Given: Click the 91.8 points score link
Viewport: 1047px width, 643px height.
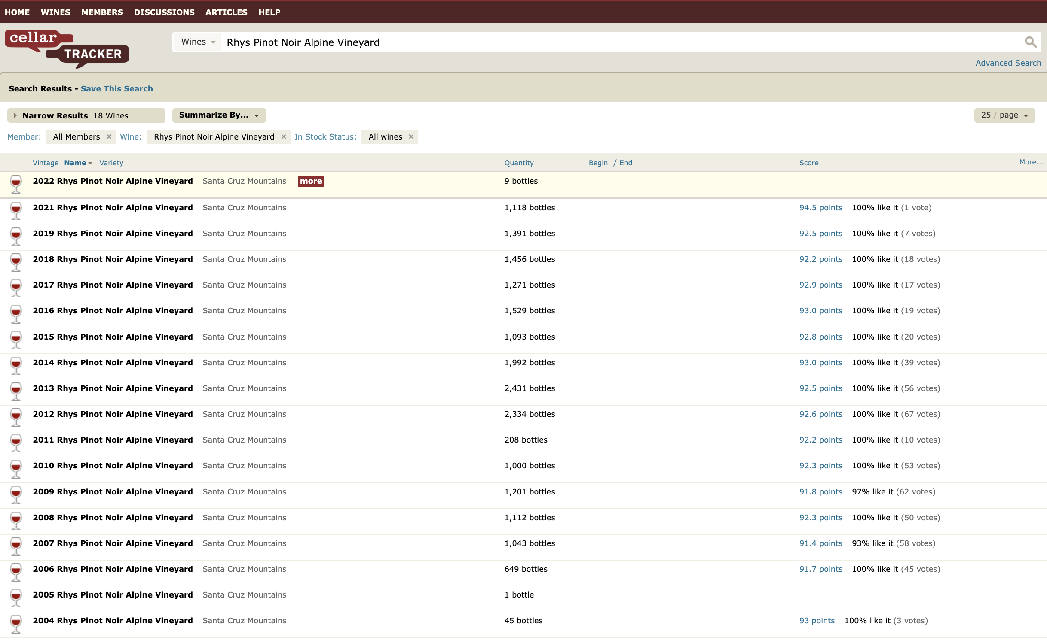Looking at the screenshot, I should pos(821,492).
